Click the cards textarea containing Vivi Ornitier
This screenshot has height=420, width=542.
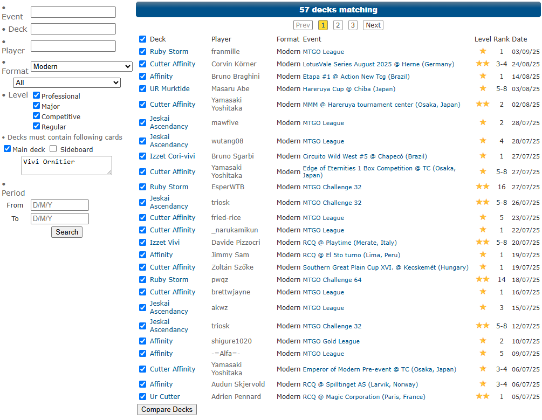pos(67,165)
